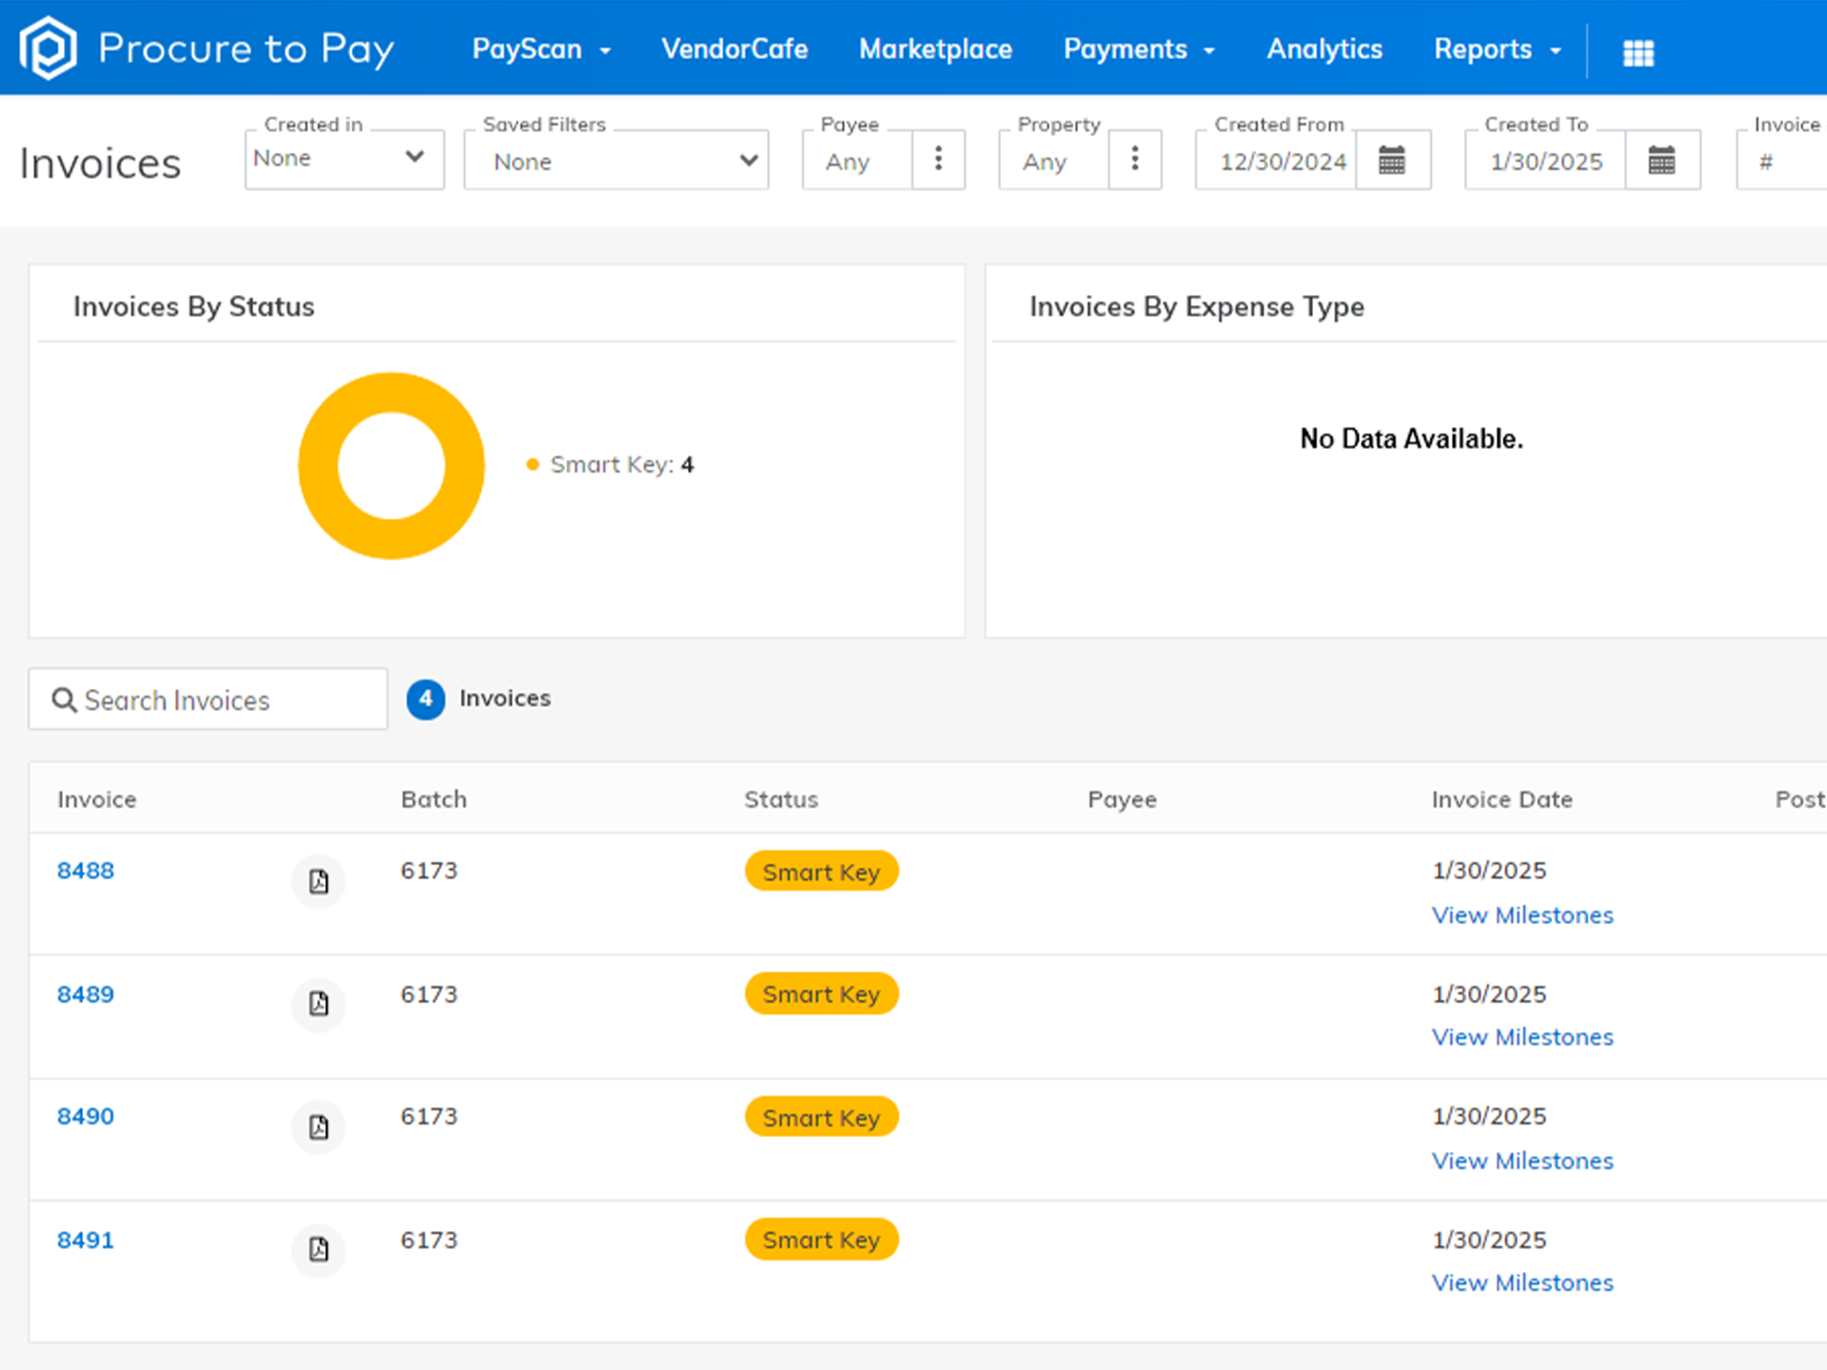Open the PayScan dropdown menu

click(x=540, y=49)
